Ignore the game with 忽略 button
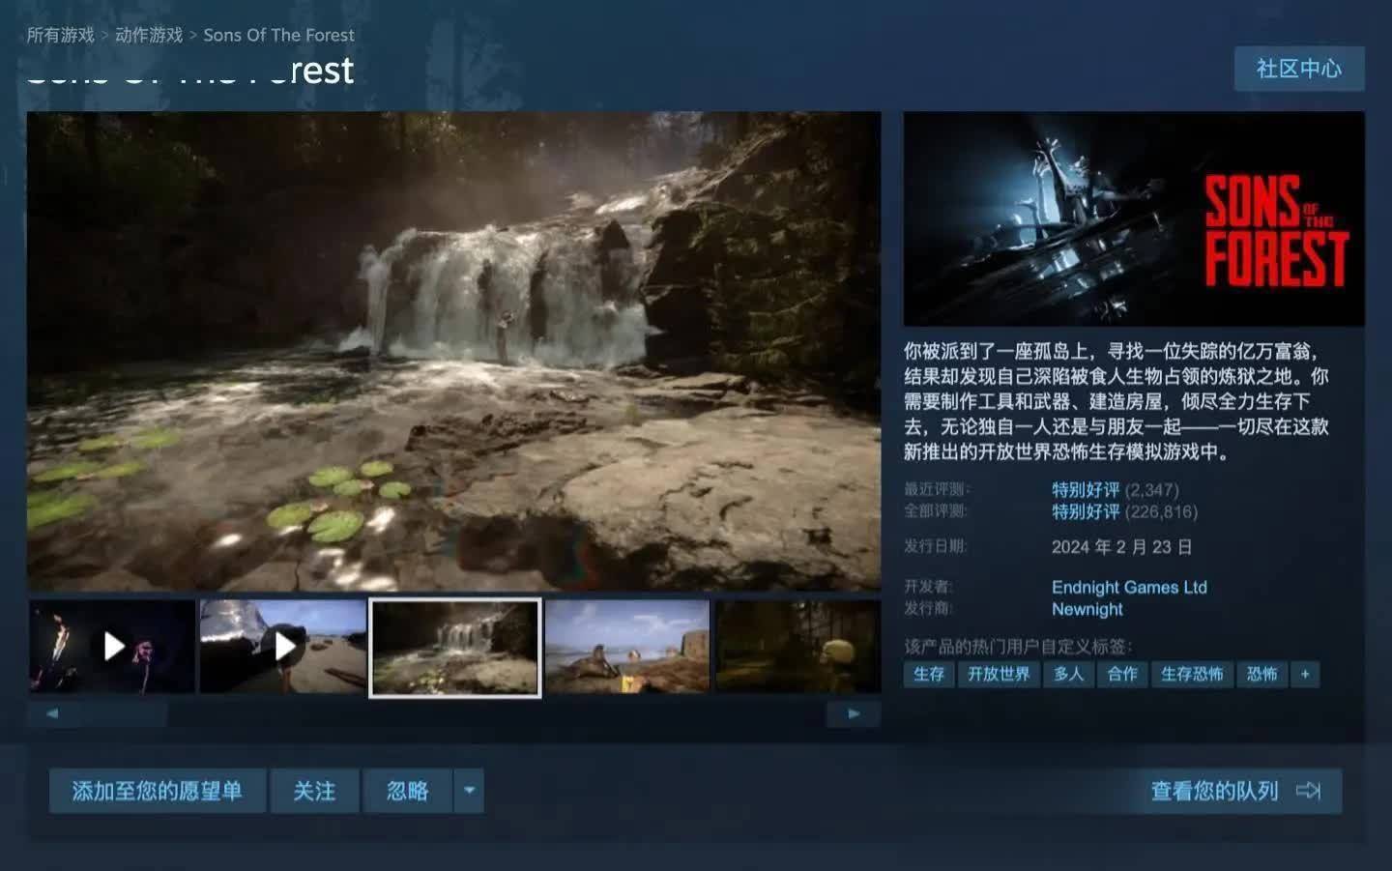 pos(406,791)
